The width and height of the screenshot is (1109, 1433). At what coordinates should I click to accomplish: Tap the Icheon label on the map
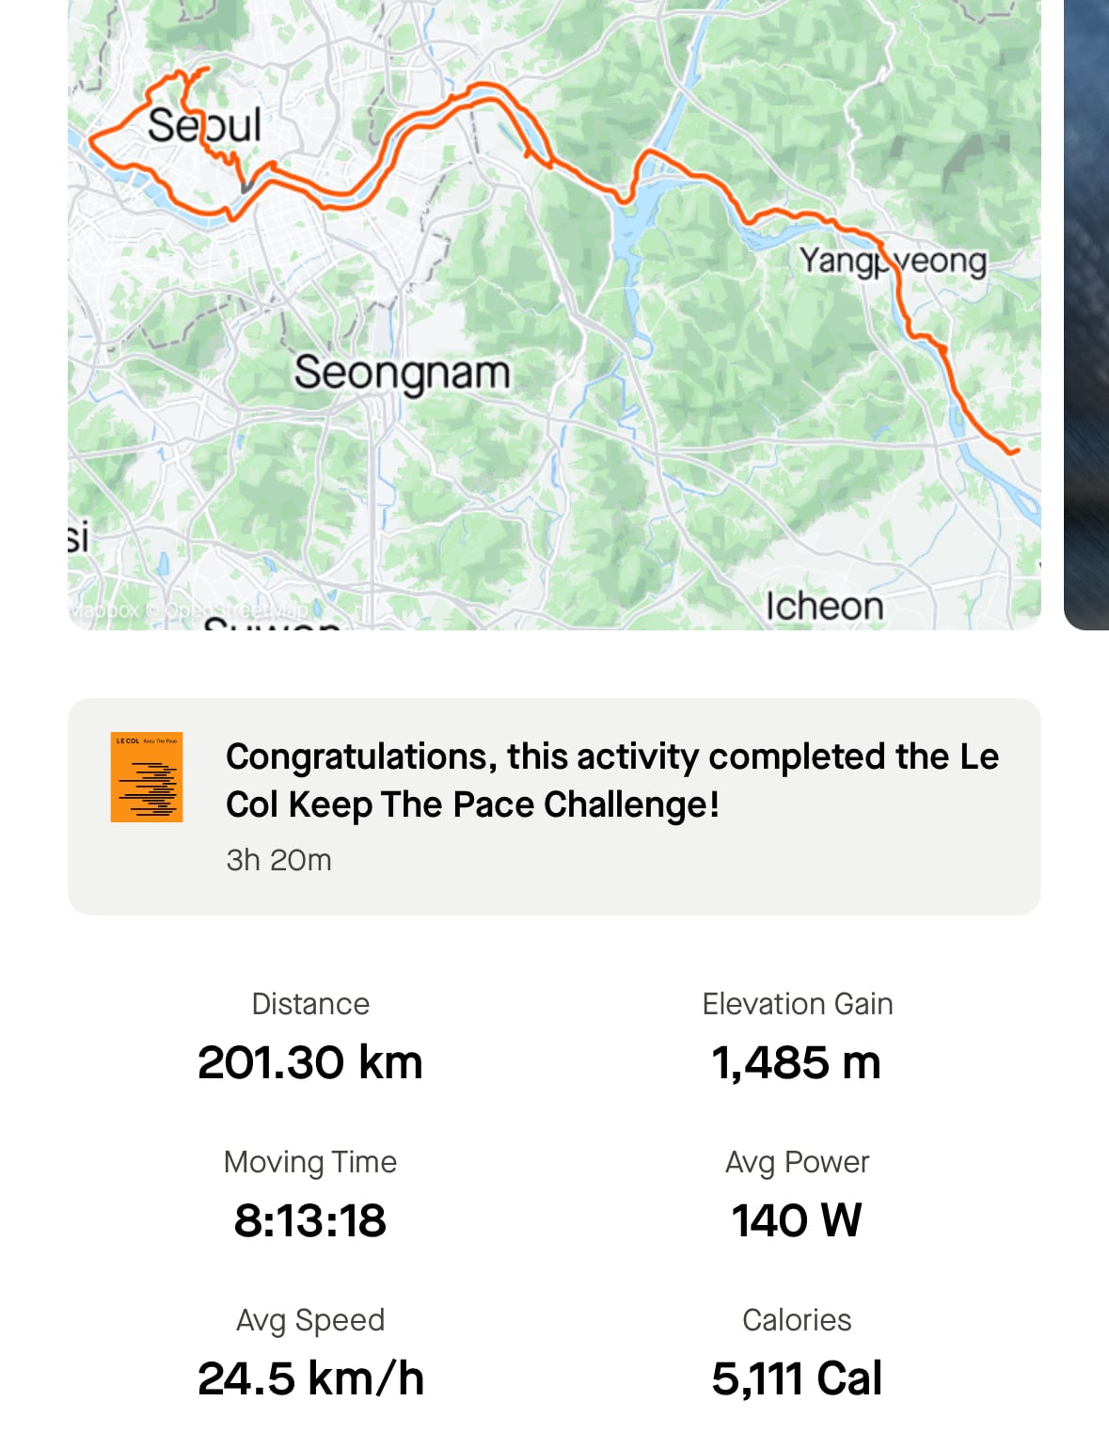point(825,606)
